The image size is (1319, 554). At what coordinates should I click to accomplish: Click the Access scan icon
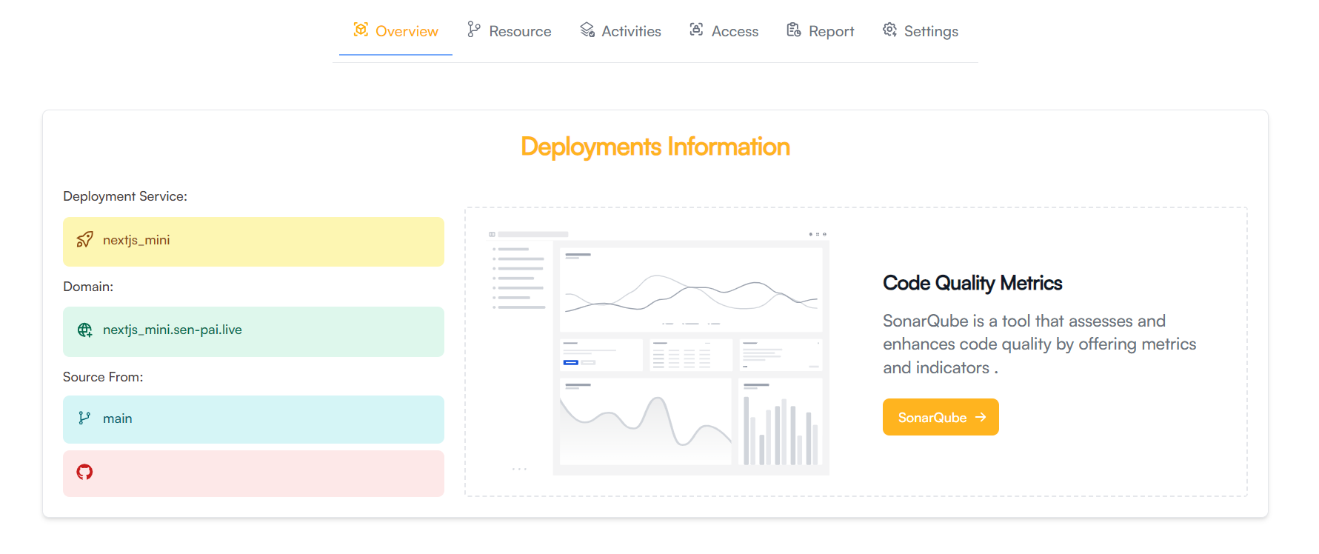click(696, 30)
